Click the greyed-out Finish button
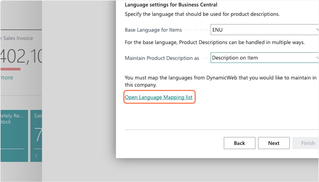This screenshot has width=319, height=182. 308,143
